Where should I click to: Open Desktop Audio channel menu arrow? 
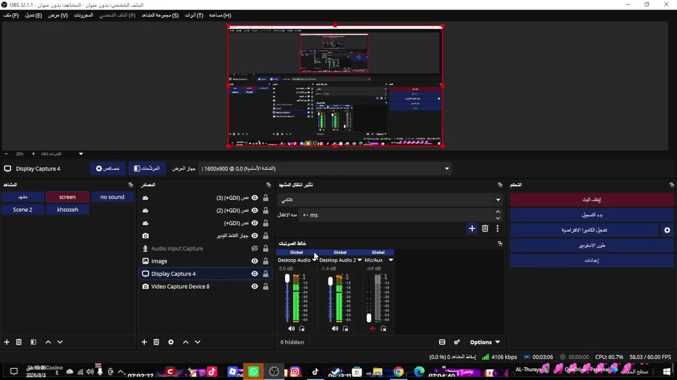click(315, 260)
